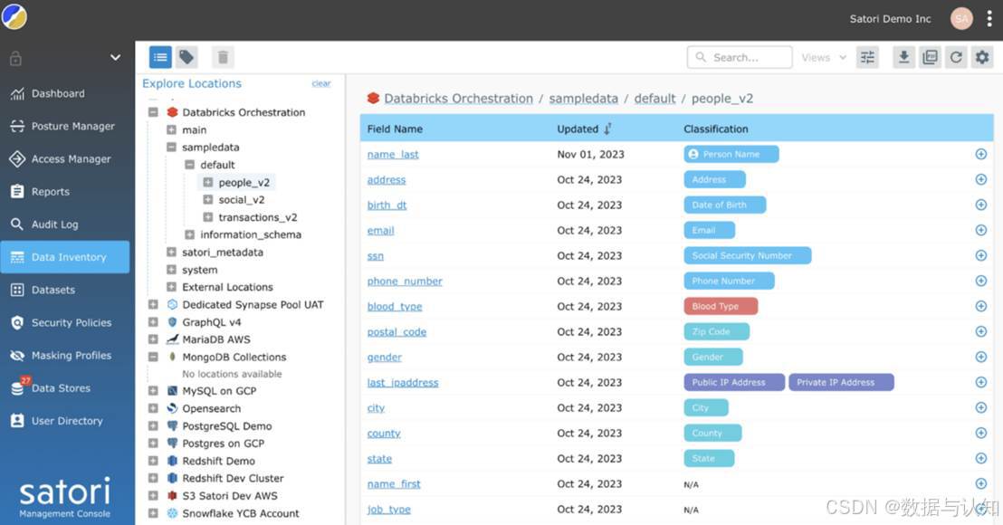Add classification to gender row plus icon

pos(980,357)
